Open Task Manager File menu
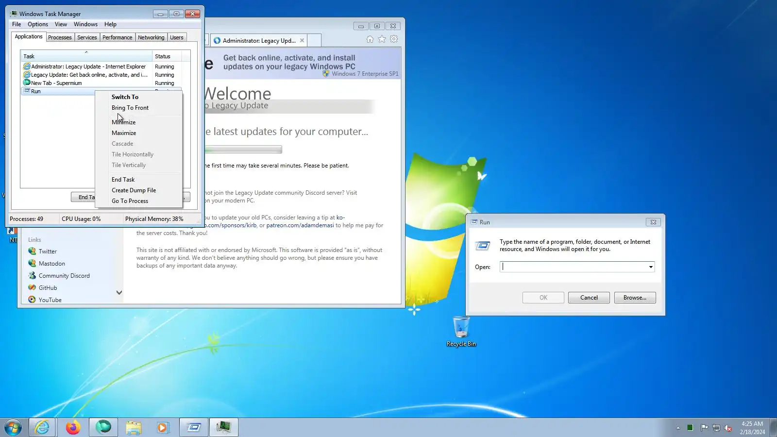The image size is (777, 437). pyautogui.click(x=17, y=24)
